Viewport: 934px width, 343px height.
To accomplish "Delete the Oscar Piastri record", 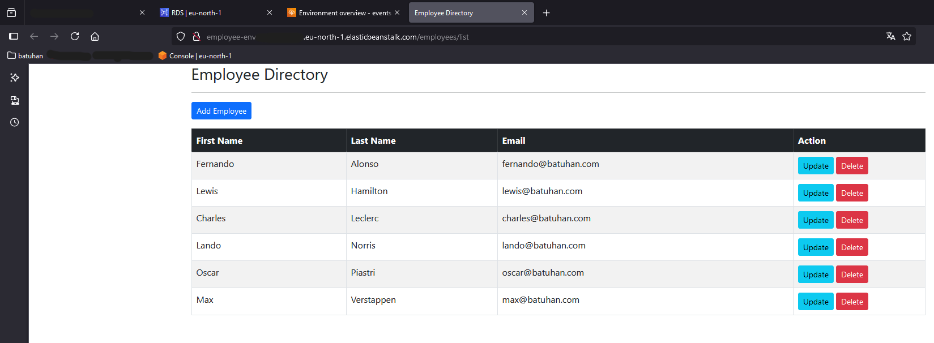I will coord(852,275).
